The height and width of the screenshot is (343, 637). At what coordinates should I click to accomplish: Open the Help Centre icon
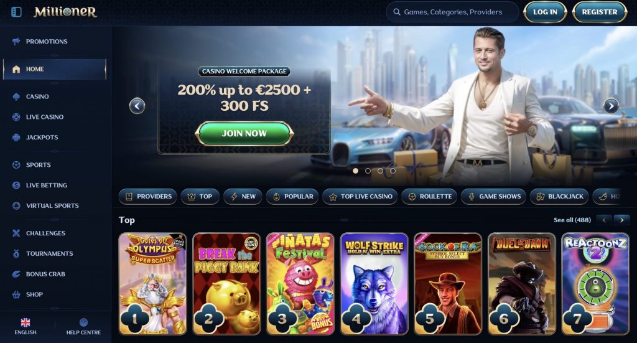tap(84, 322)
